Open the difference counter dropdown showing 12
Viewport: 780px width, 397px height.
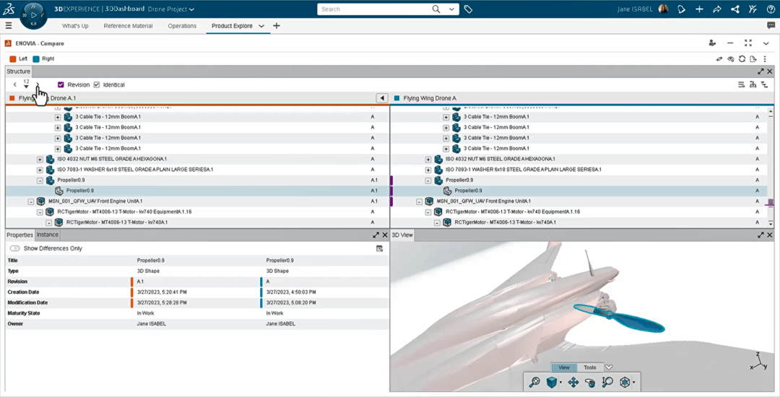point(27,84)
